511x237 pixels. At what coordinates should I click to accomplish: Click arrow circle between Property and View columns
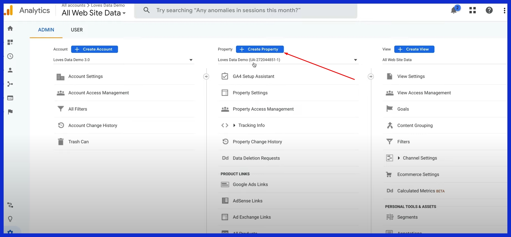(371, 76)
